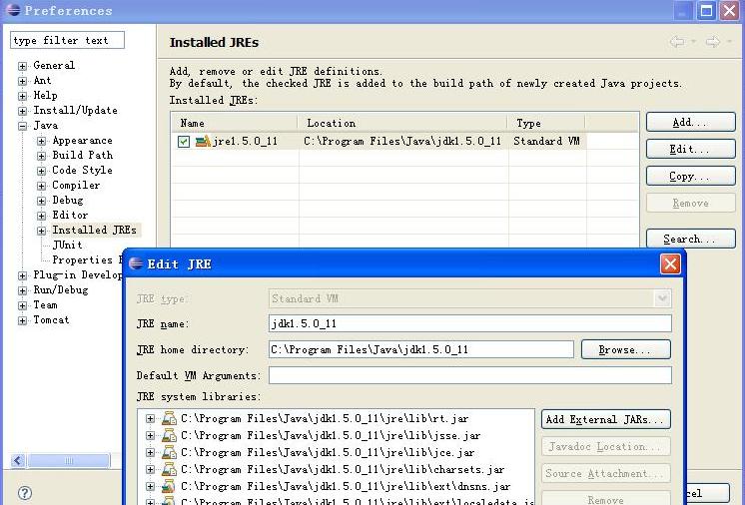Screen dimensions: 745x505
Task: Expand the jce.jar library entry
Action: pos(150,453)
